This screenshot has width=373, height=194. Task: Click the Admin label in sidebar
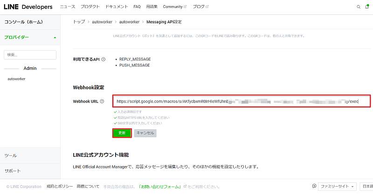(30, 68)
